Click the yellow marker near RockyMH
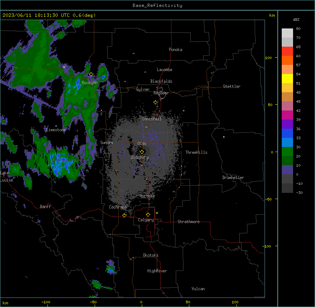This screenshot has height=307, width=315. click(91, 74)
